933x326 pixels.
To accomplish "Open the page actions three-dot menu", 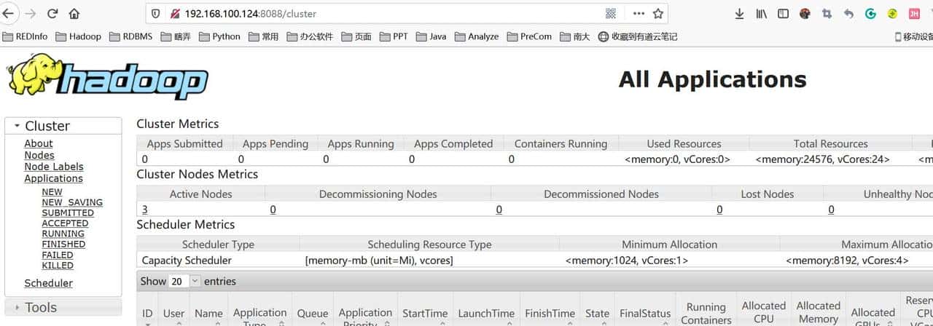I will pos(639,13).
